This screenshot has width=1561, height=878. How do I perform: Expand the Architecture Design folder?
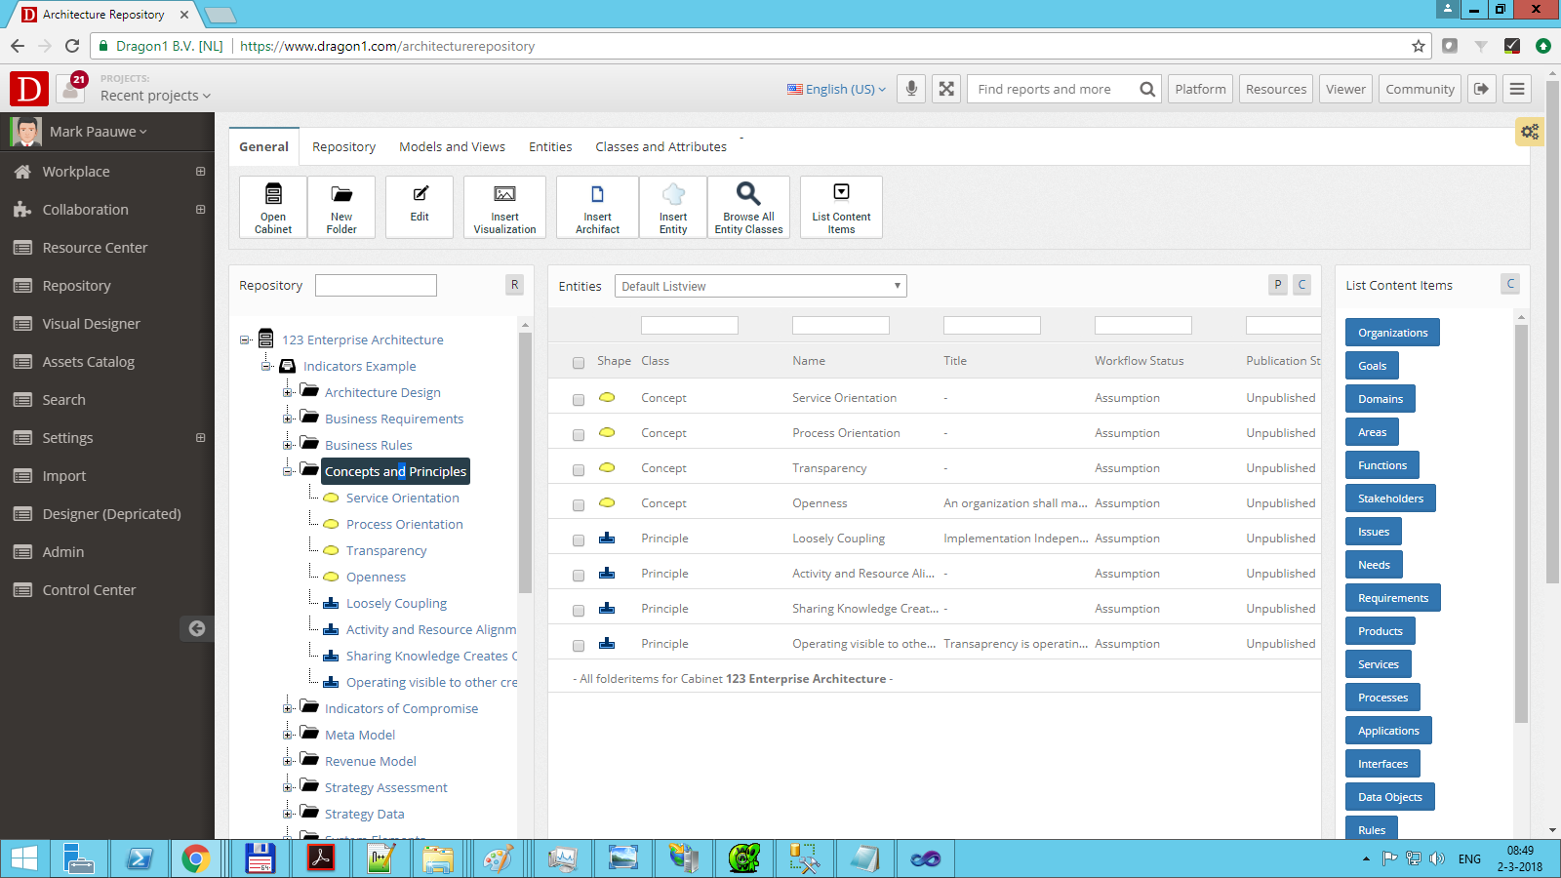click(x=288, y=393)
